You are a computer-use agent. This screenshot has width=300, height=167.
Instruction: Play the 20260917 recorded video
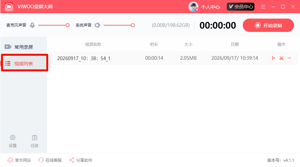[x=273, y=58]
